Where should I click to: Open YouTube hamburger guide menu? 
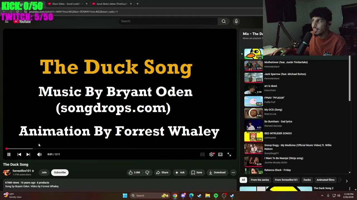pyautogui.click(x=7, y=21)
